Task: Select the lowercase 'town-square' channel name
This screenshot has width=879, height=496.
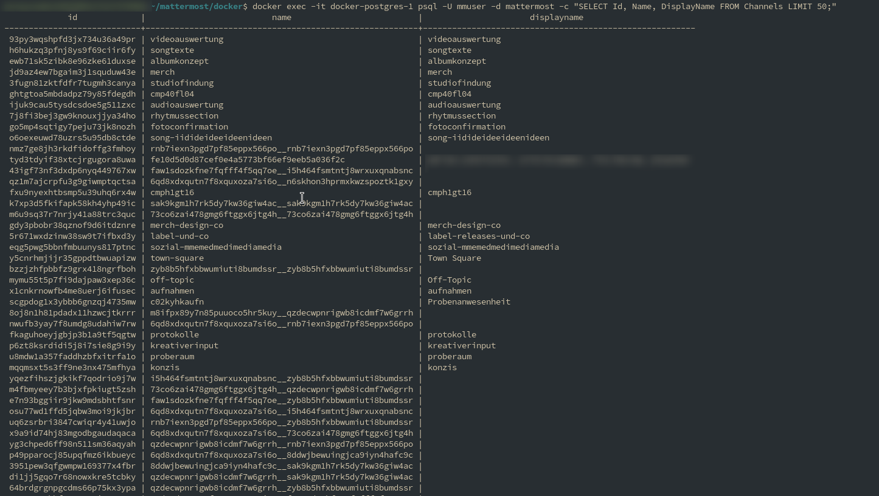Action: [x=177, y=258]
